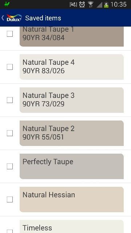131x233 pixels.
Task: Open the Perfectly Taupe colour swatch
Action: click(x=72, y=166)
